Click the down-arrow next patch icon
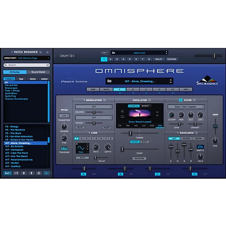The height and width of the screenshot is (226, 226). pyautogui.click(x=24, y=173)
